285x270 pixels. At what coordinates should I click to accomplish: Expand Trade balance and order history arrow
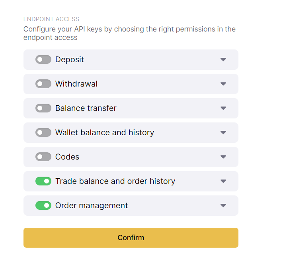click(223, 181)
